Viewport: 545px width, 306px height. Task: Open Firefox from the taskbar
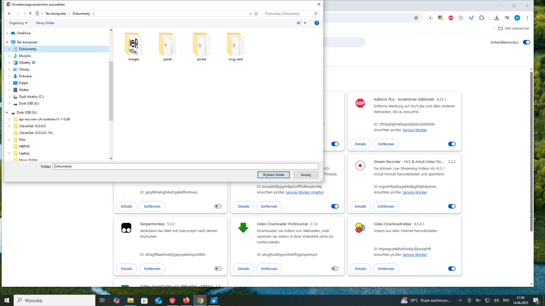[x=186, y=300]
